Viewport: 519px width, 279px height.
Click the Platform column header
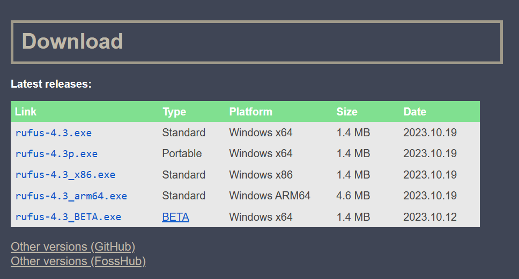(250, 112)
